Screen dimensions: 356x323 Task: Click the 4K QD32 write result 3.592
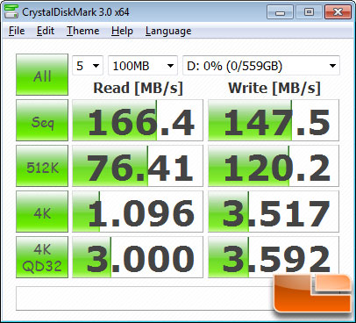274,257
